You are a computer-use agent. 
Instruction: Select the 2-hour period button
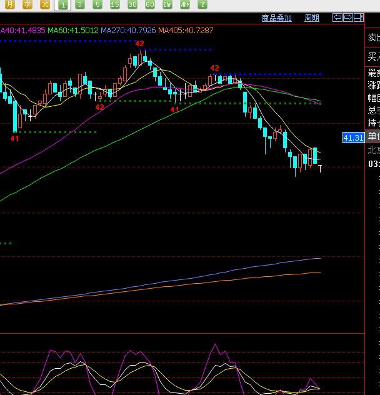(x=167, y=5)
